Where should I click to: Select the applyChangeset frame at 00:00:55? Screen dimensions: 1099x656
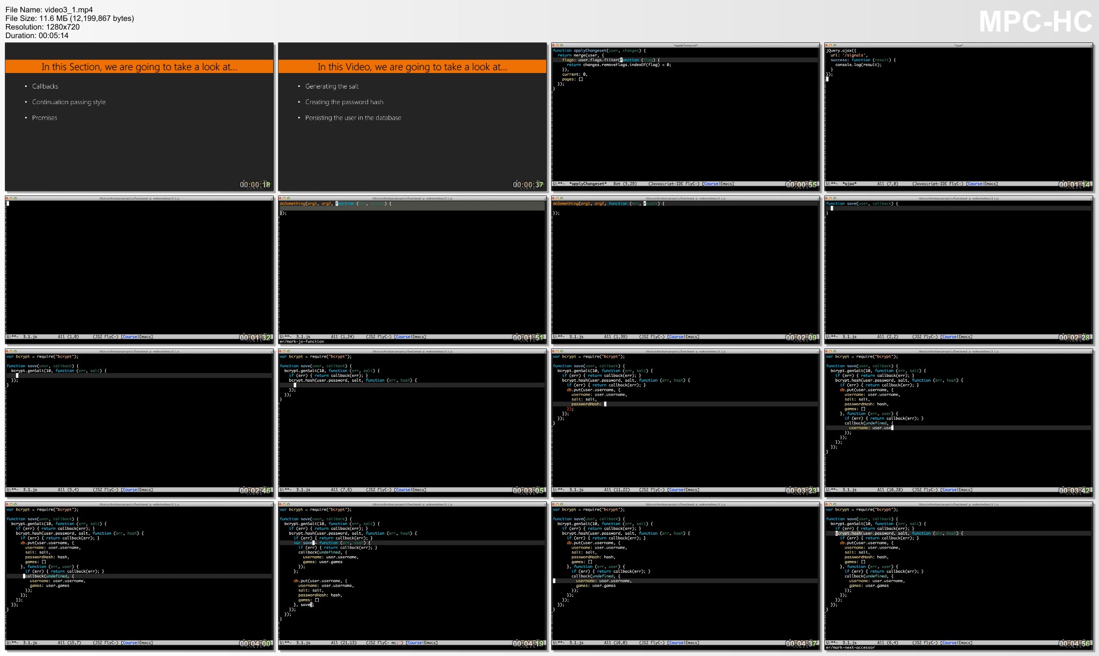pyautogui.click(x=686, y=117)
